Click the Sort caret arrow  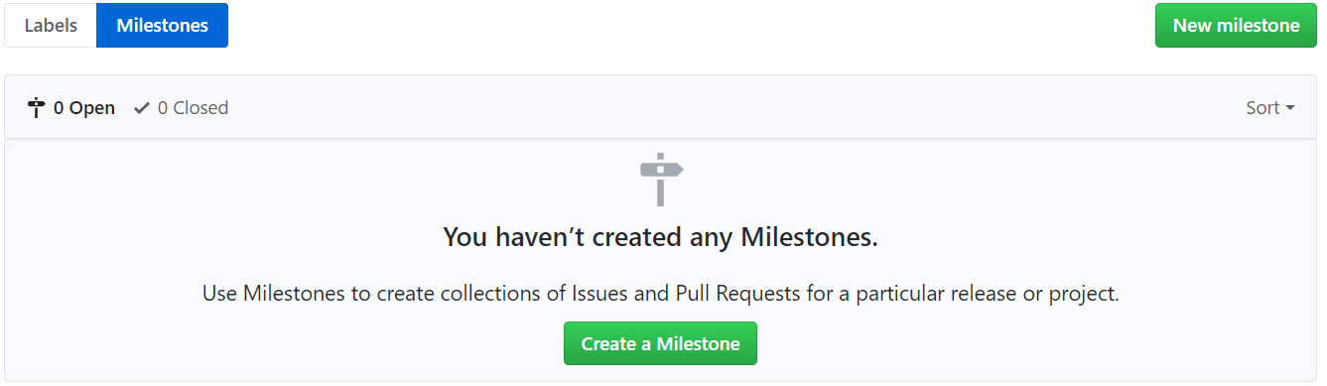click(1290, 108)
